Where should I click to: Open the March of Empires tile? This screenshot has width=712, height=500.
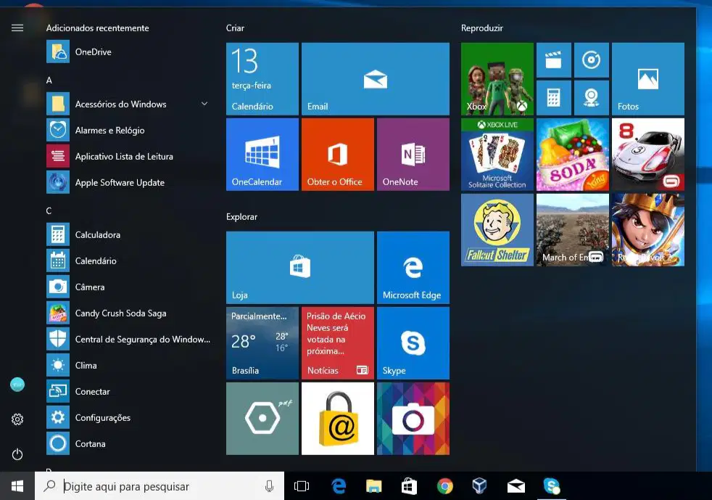pos(573,230)
